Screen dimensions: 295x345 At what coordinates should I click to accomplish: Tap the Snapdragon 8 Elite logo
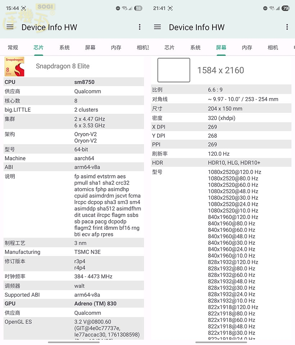14,66
